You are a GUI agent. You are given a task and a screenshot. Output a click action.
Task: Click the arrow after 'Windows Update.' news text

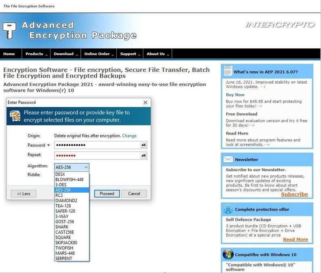point(263,87)
